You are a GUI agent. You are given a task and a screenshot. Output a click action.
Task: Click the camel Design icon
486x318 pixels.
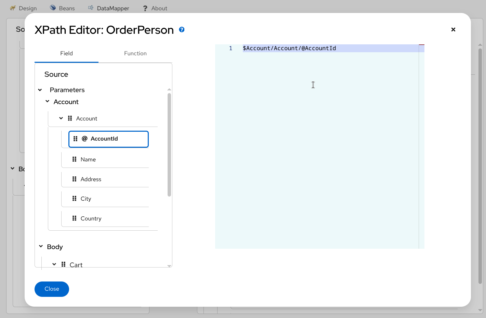pos(12,8)
